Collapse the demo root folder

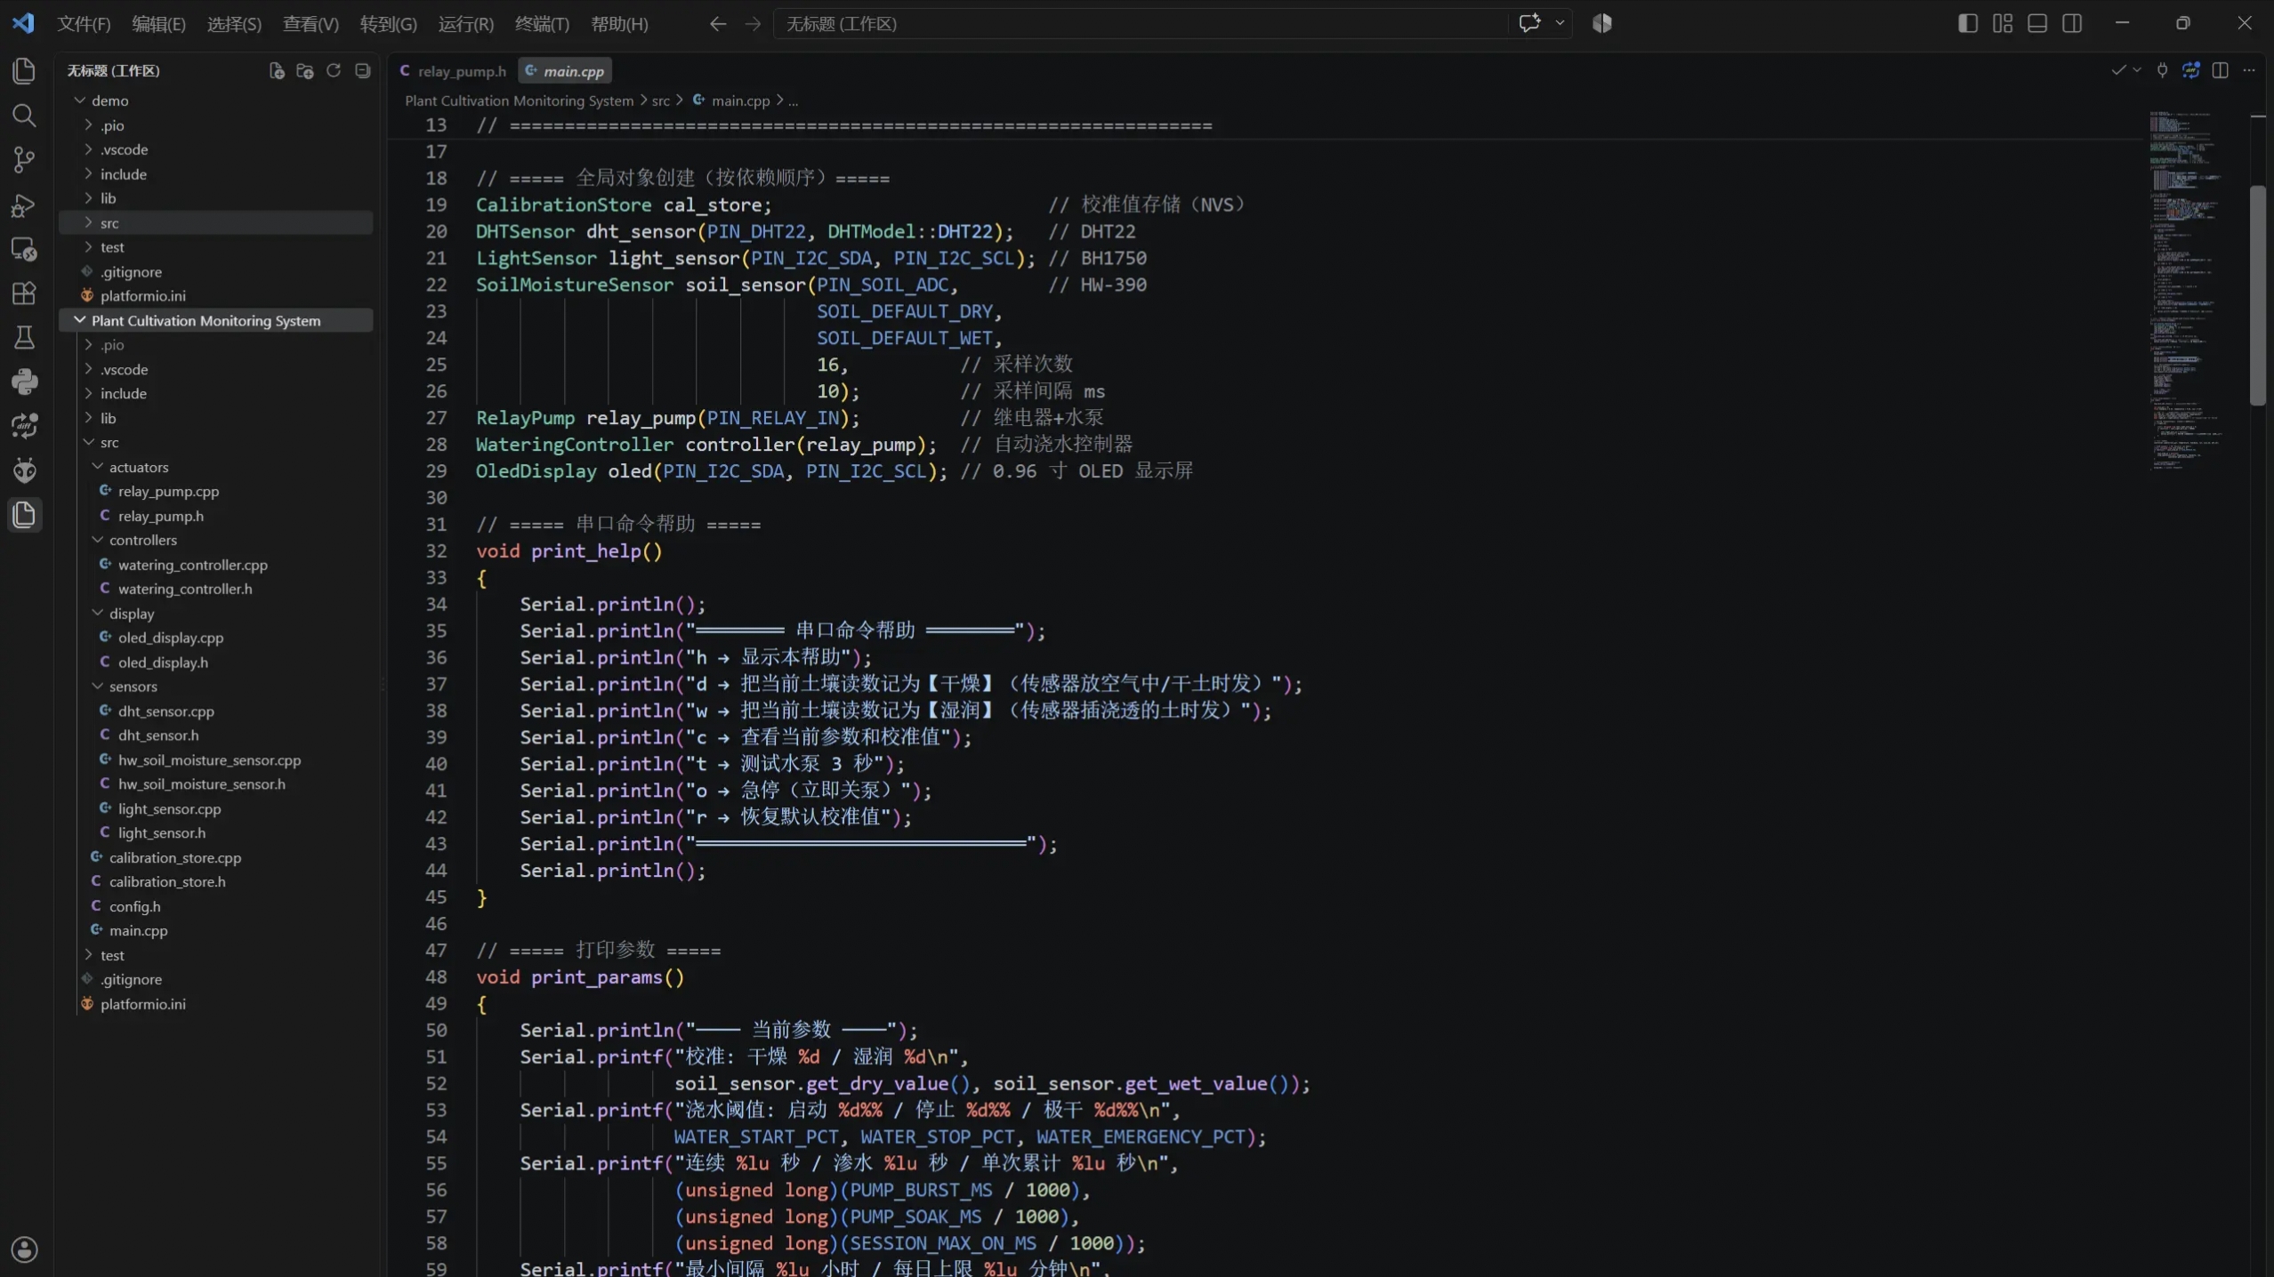coord(214,100)
